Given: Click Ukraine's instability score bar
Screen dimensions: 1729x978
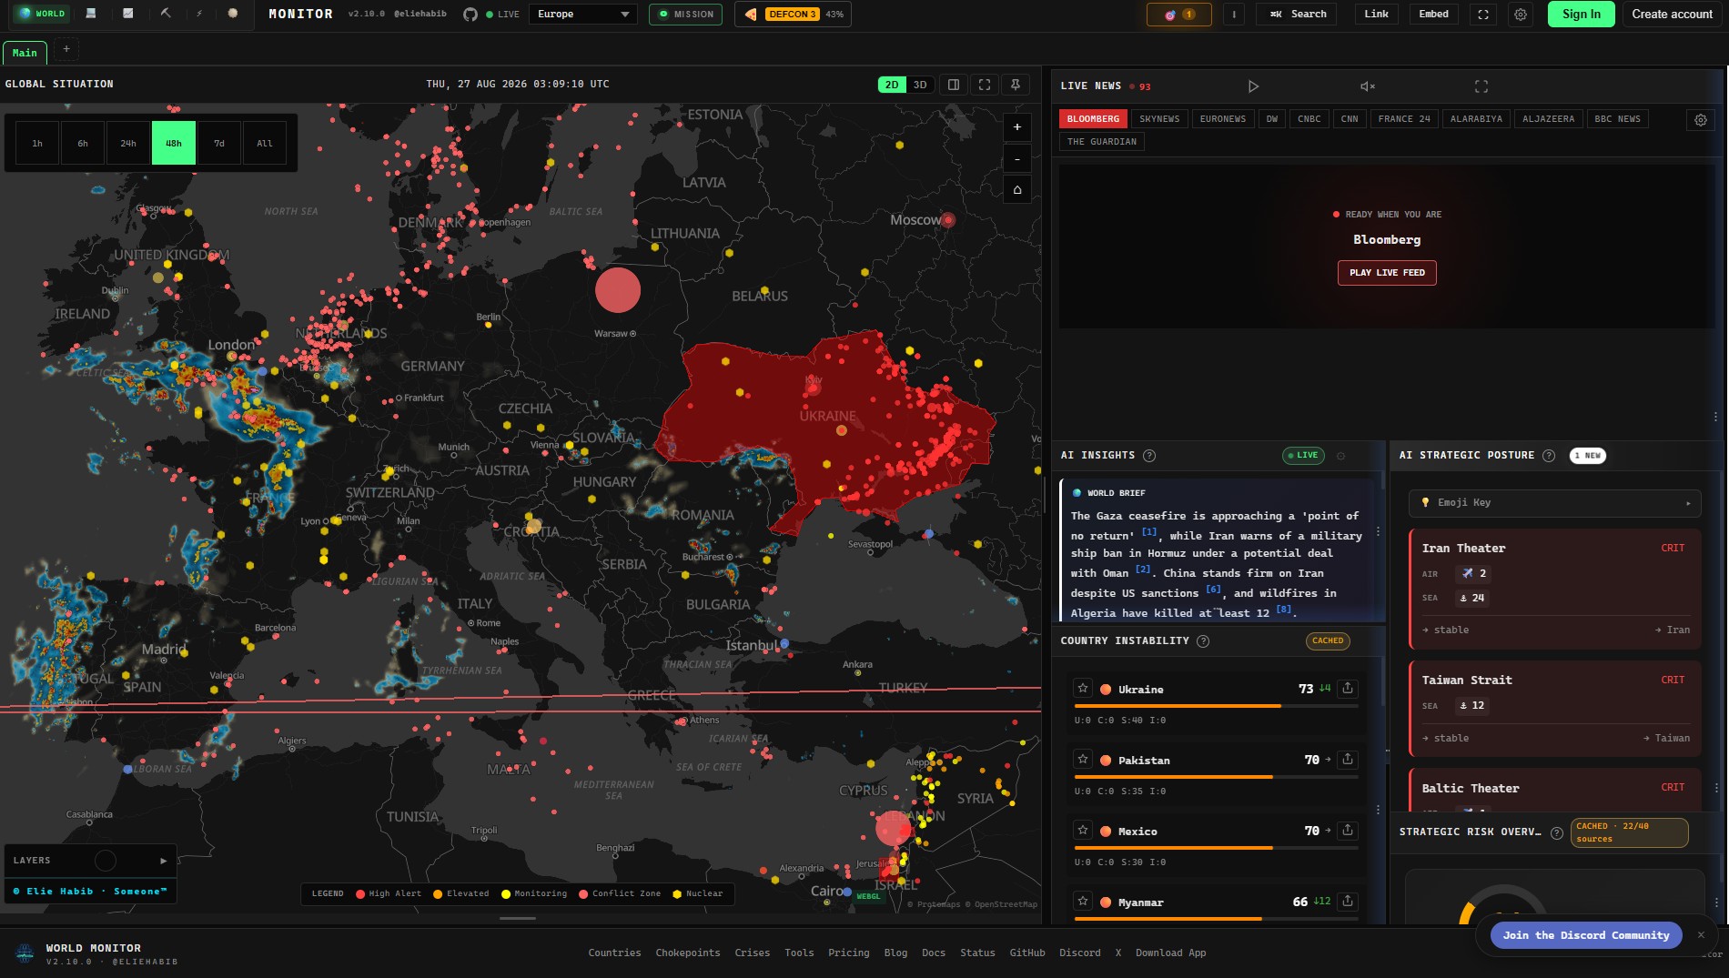Looking at the screenshot, I should 1216,706.
